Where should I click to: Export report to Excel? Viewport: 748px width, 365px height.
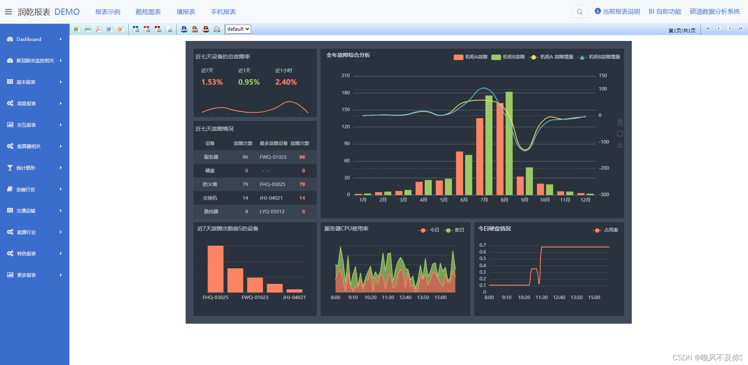(x=77, y=29)
